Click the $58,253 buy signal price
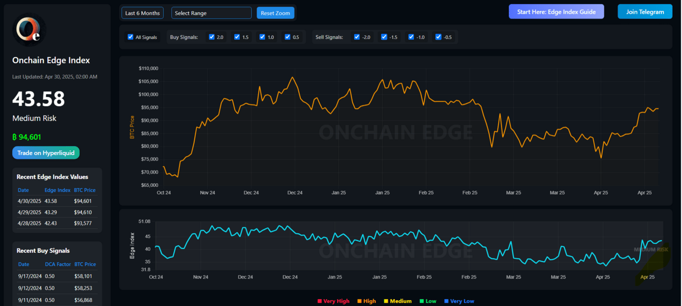The height and width of the screenshot is (306, 682). [x=83, y=288]
